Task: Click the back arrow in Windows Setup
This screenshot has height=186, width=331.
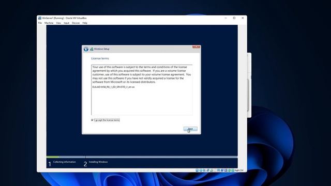Action: pos(86,49)
